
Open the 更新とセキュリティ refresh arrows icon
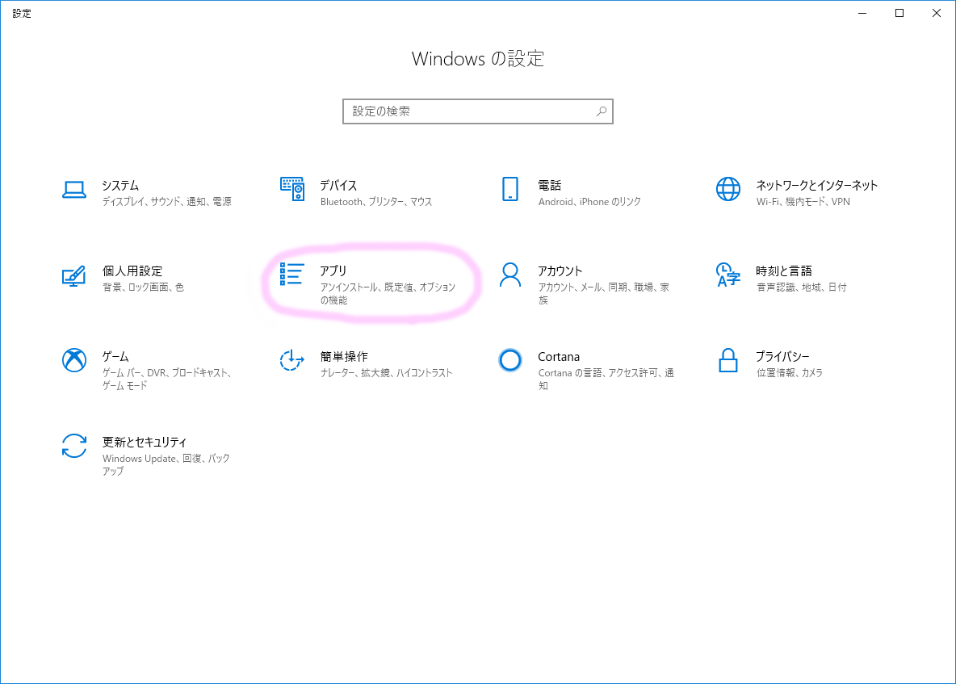tap(73, 446)
